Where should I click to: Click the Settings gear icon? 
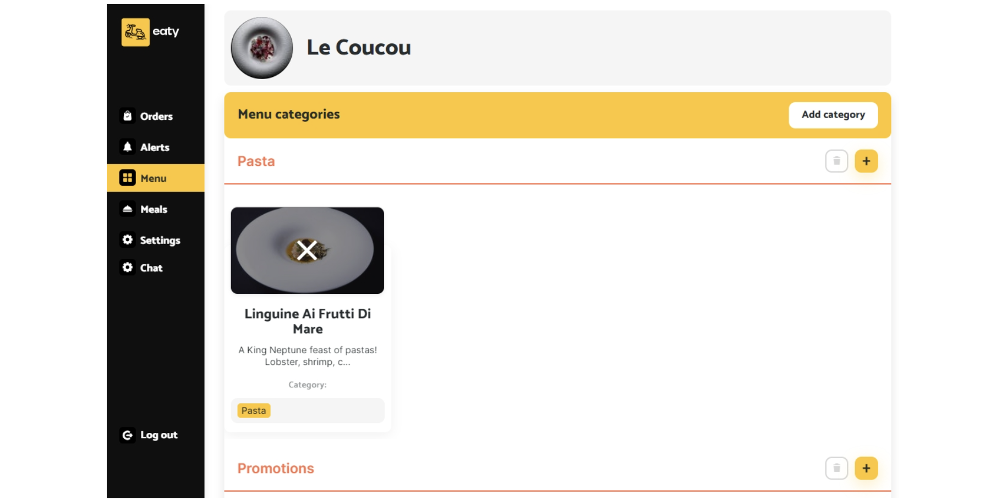click(128, 240)
